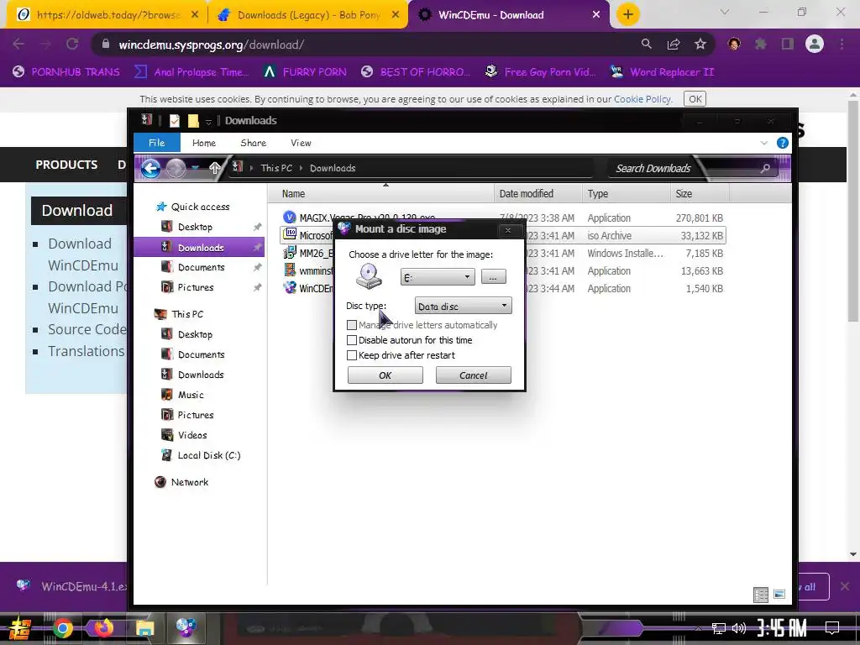Click the '...' browse button in mount dialog
The width and height of the screenshot is (860, 645).
494,277
